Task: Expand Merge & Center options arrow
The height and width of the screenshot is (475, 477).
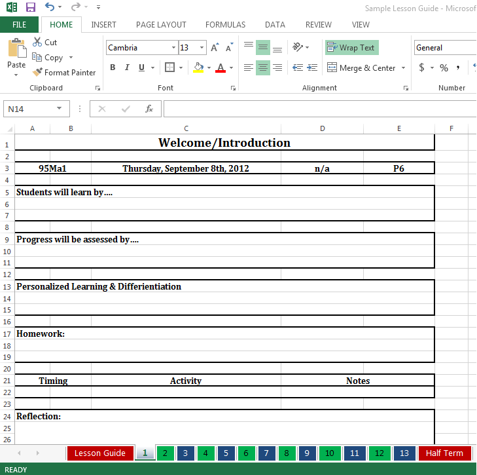Action: [x=403, y=67]
